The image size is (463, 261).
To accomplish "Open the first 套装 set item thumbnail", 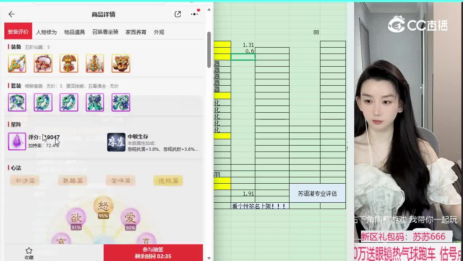I will point(17,102).
